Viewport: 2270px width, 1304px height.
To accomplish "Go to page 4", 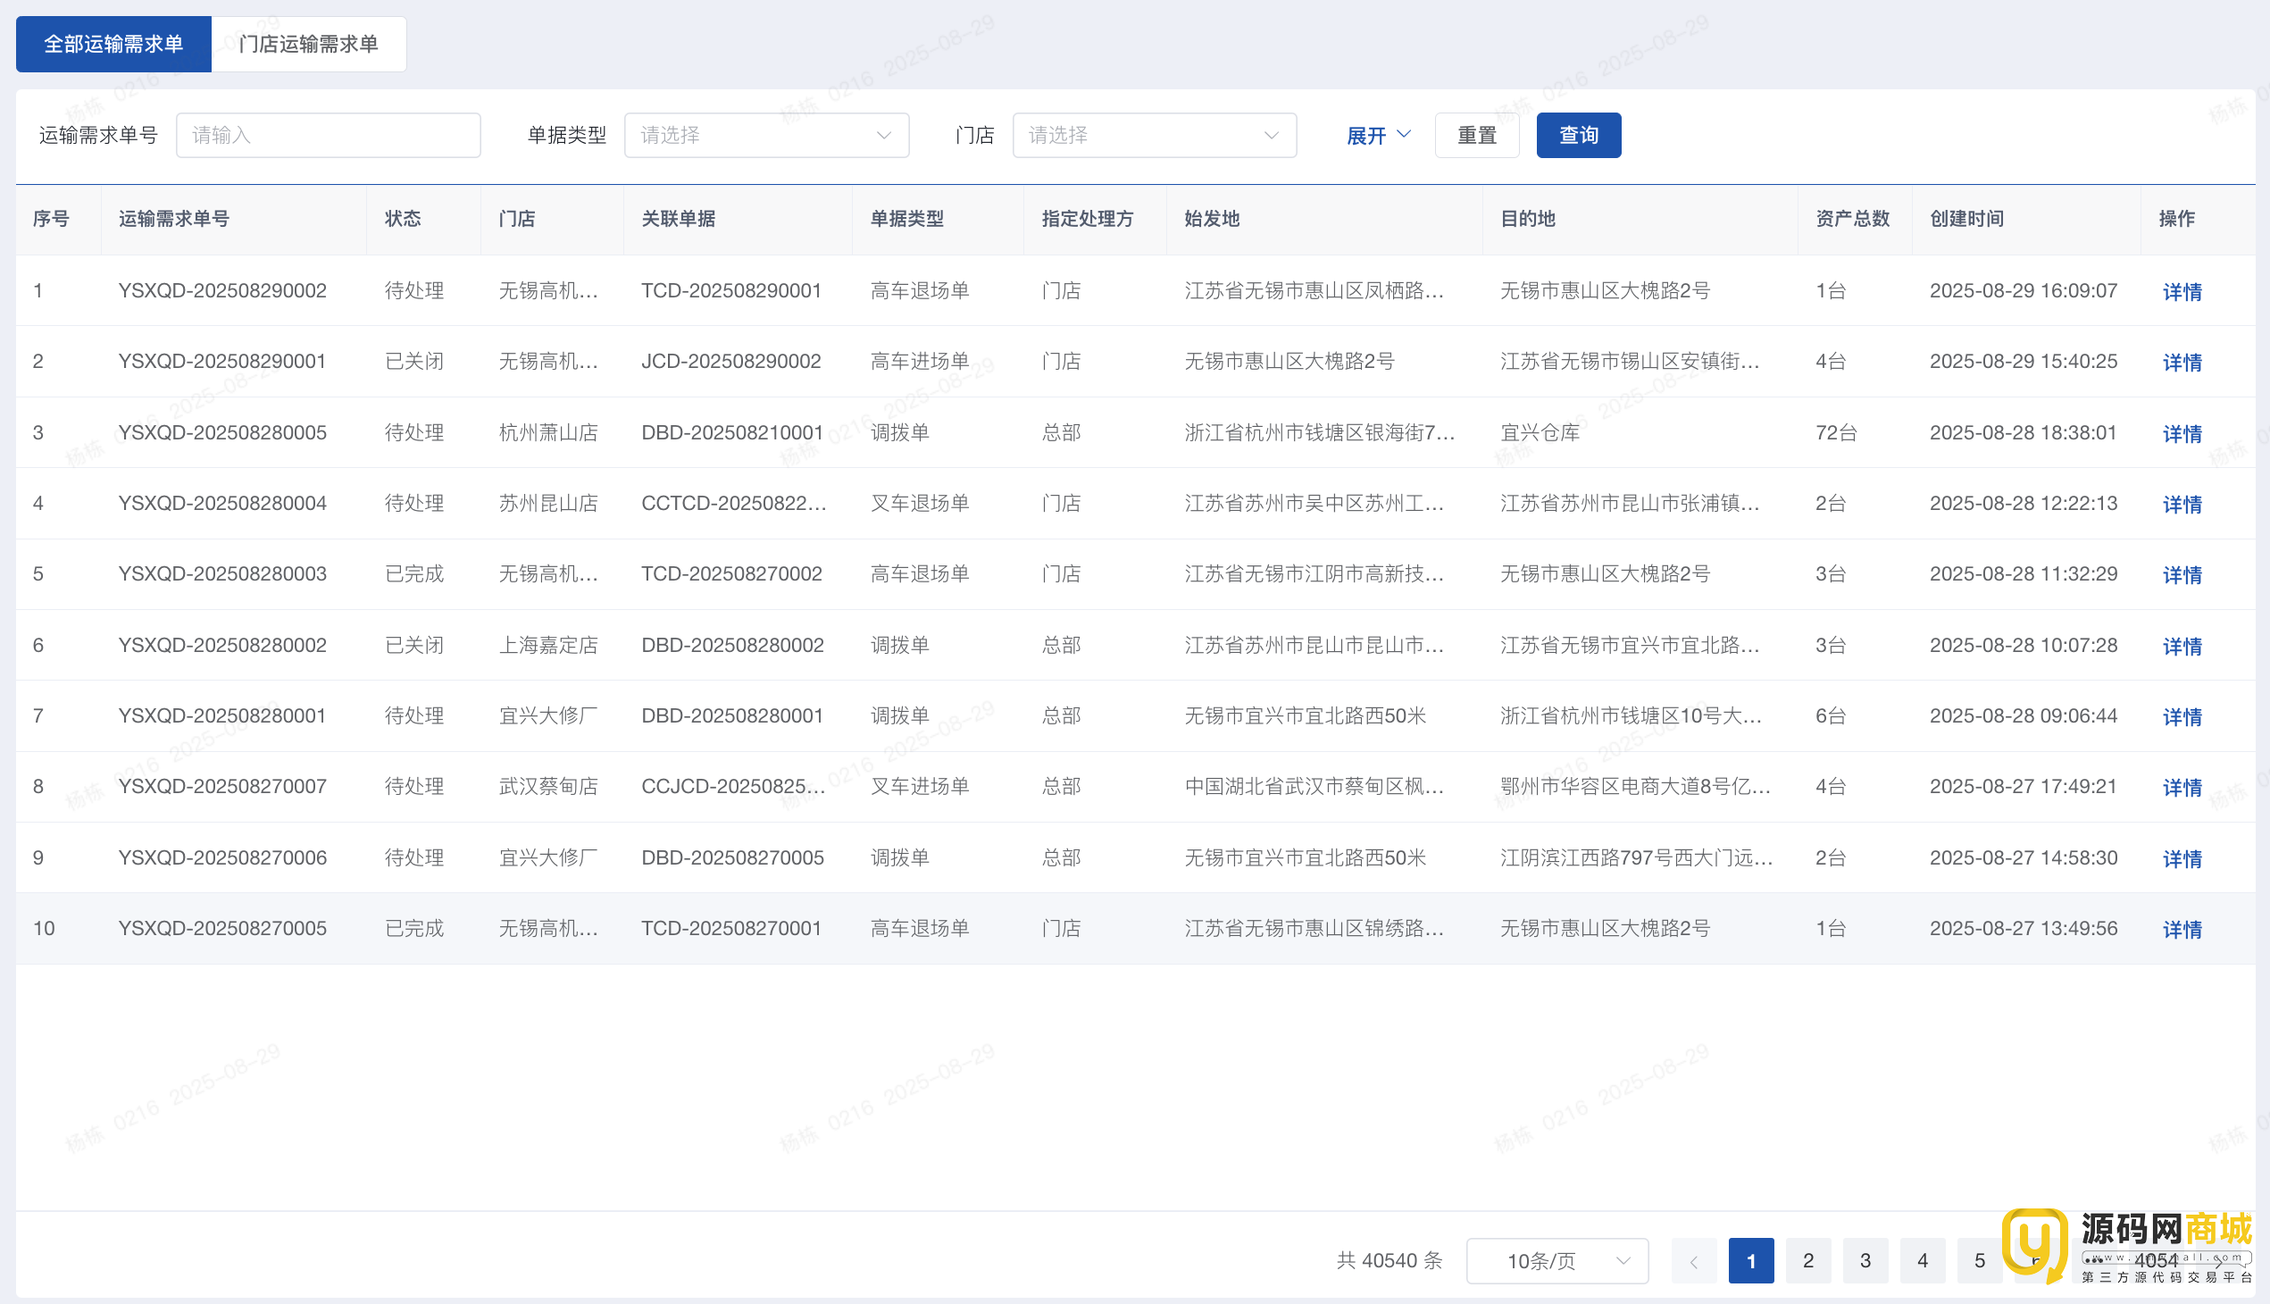I will pos(1922,1261).
